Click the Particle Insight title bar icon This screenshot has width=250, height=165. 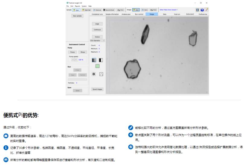[x=67, y=3]
